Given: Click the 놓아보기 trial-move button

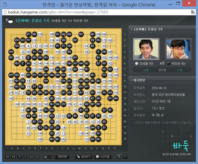Looking at the screenshot, I should click(x=84, y=157).
